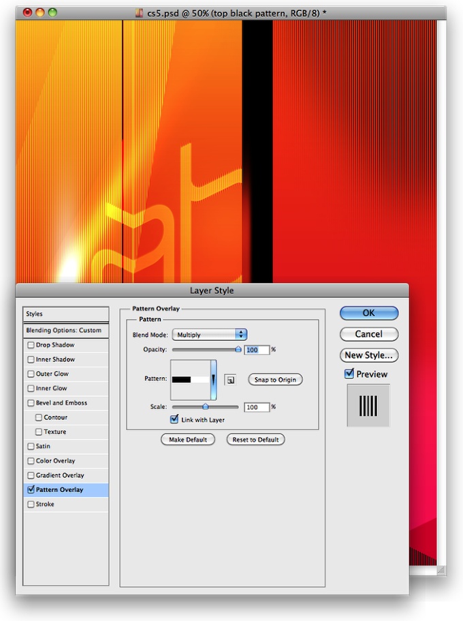Click Reset to Default button
The width and height of the screenshot is (463, 621).
coord(255,440)
